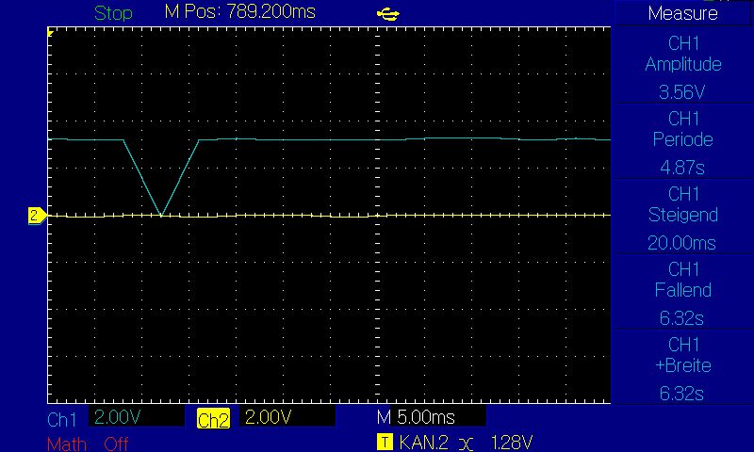This screenshot has height=452, width=754.
Task: Click the M Pos 789.200ms readout
Action: [239, 11]
